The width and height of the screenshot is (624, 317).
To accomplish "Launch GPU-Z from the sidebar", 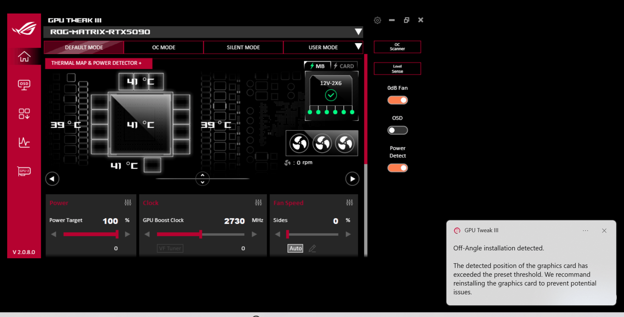I will tap(24, 171).
